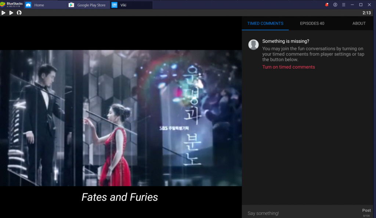The width and height of the screenshot is (376, 218).
Task: Close the BlueStacks window
Action: click(369, 4)
